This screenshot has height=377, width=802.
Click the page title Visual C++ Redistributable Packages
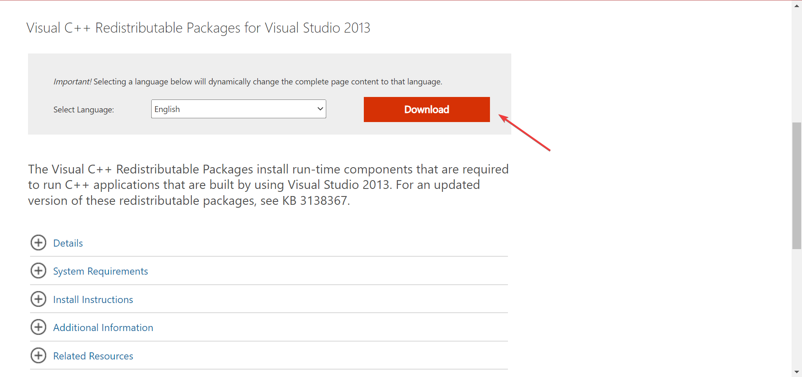tap(198, 28)
